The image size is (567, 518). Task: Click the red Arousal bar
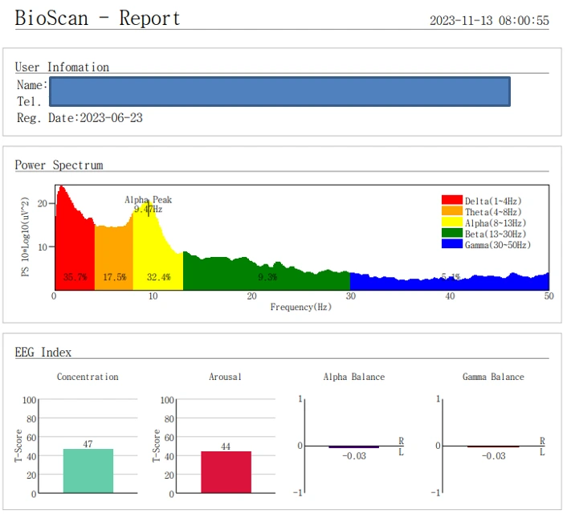click(226, 472)
